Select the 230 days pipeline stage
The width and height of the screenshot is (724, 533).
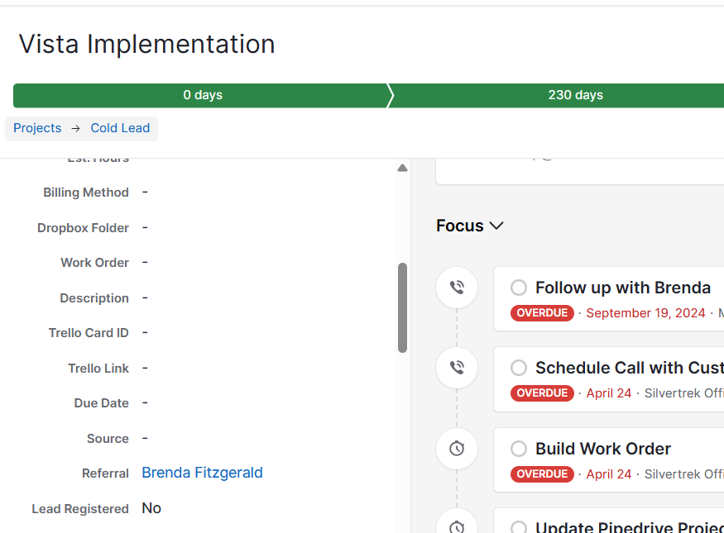click(575, 95)
